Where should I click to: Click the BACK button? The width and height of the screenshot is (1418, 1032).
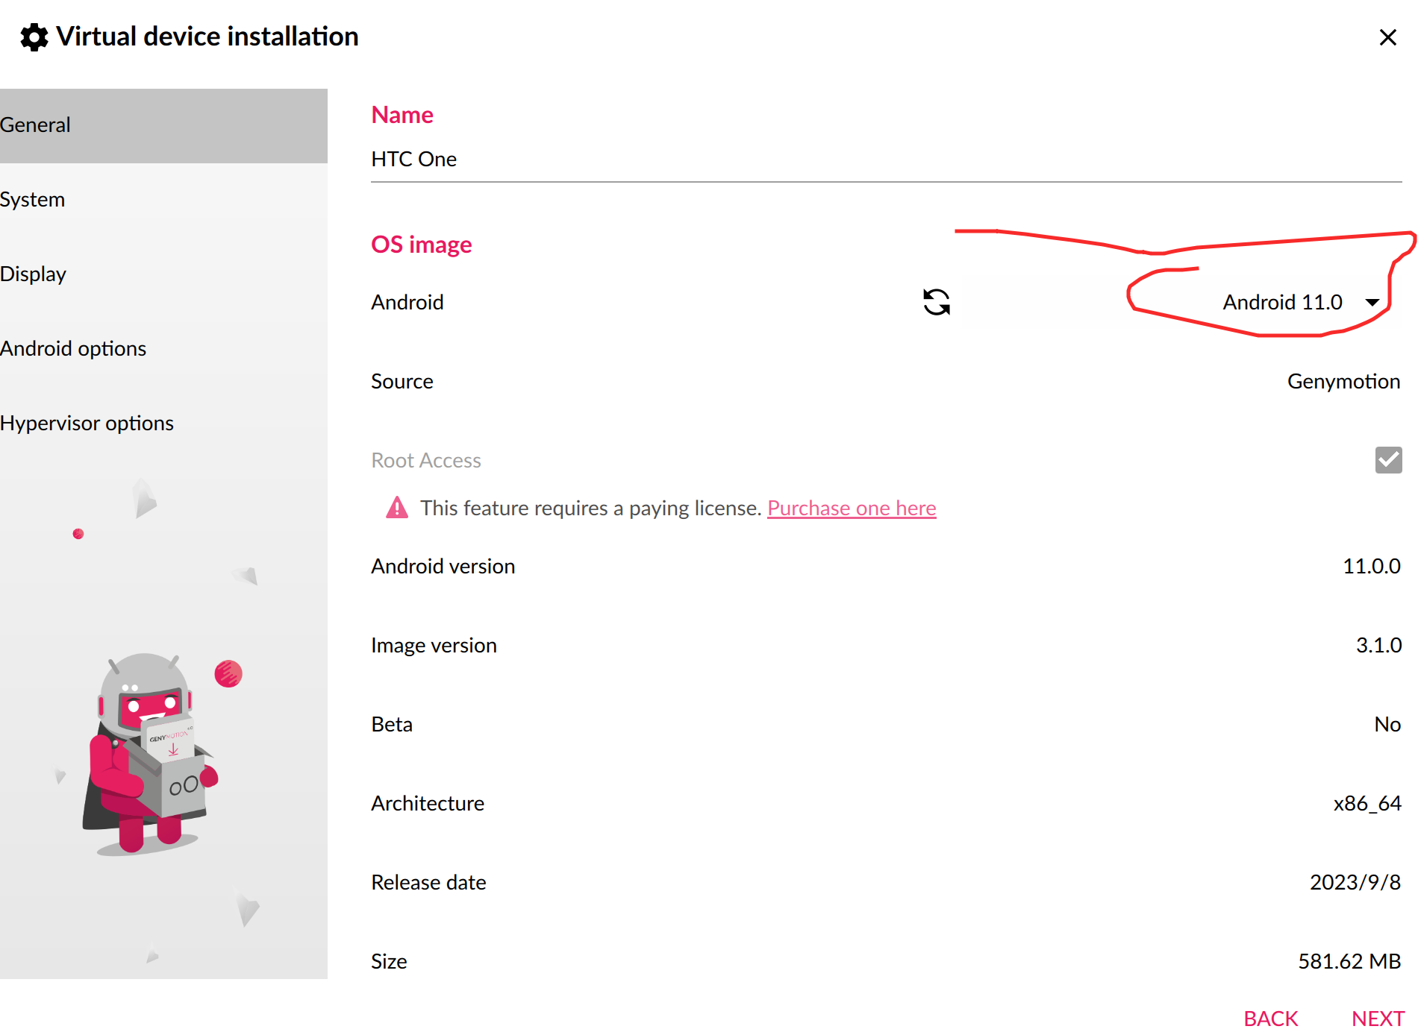(1270, 1018)
